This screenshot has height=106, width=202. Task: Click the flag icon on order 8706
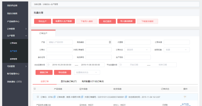click(185, 97)
